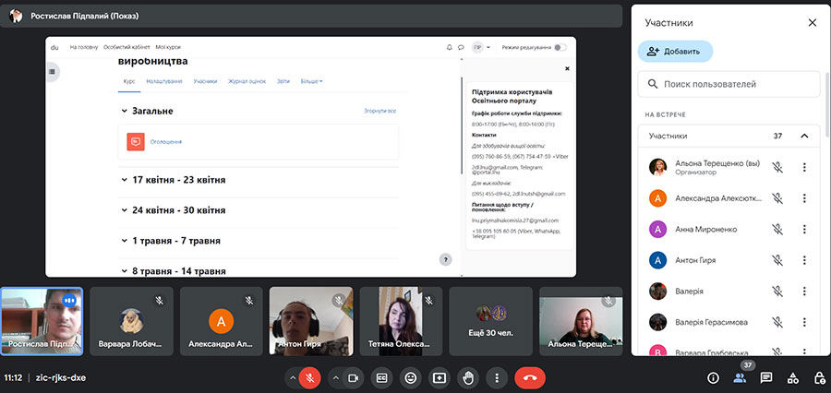The height and width of the screenshot is (393, 831).
Task: Open the Журнал оцінок tab
Action: pyautogui.click(x=247, y=81)
